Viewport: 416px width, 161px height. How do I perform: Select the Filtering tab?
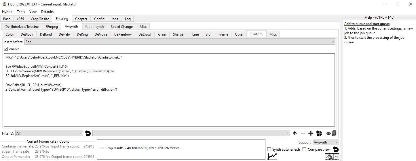pyautogui.click(x=62, y=19)
